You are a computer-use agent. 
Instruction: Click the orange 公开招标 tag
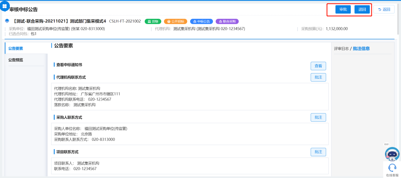[175, 21]
